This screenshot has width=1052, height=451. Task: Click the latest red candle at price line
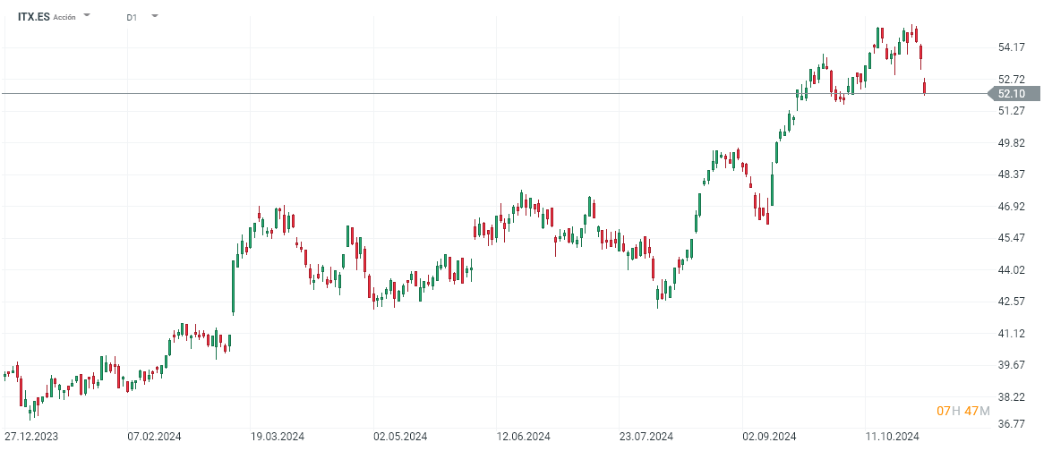[x=925, y=87]
